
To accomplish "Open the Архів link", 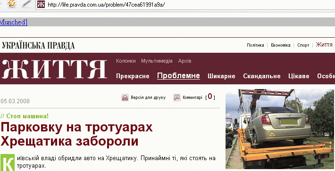I will click(x=185, y=61).
